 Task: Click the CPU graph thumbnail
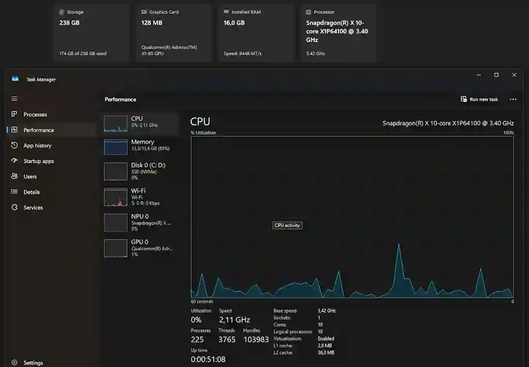pyautogui.click(x=115, y=123)
